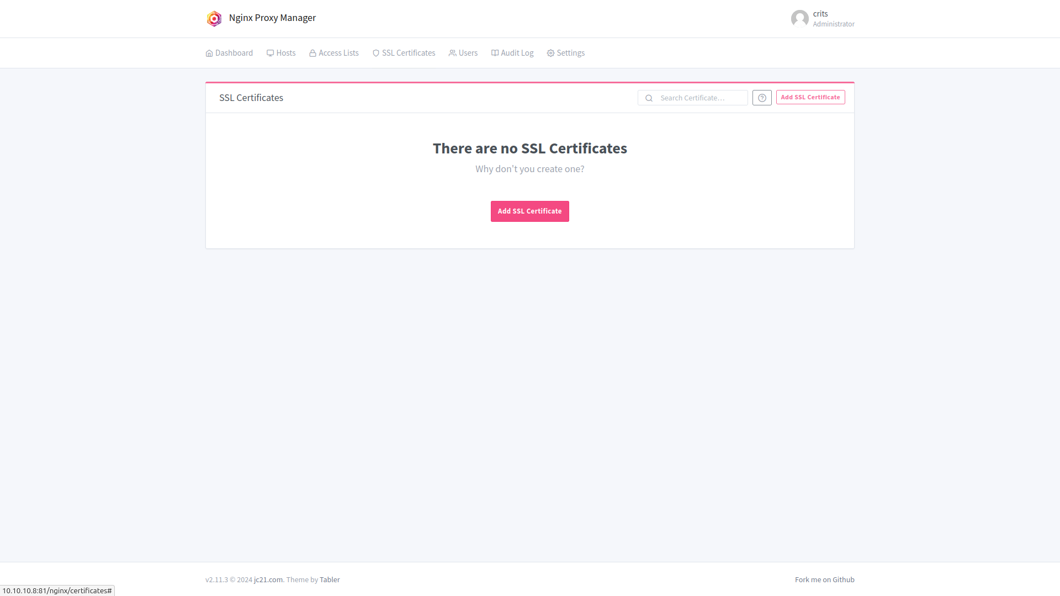Open the crits Administrator account menu
1060x596 pixels.
(823, 19)
